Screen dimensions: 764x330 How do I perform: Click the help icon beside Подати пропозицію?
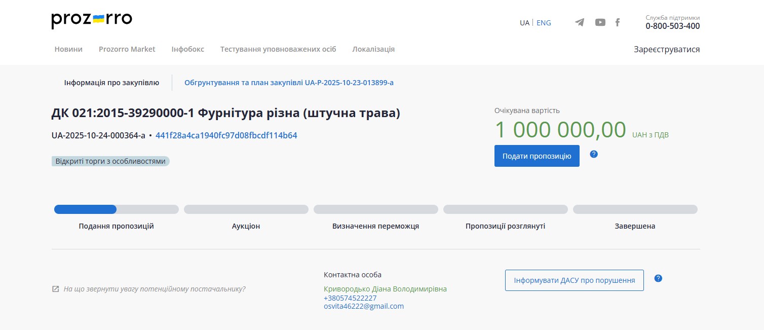coord(593,154)
